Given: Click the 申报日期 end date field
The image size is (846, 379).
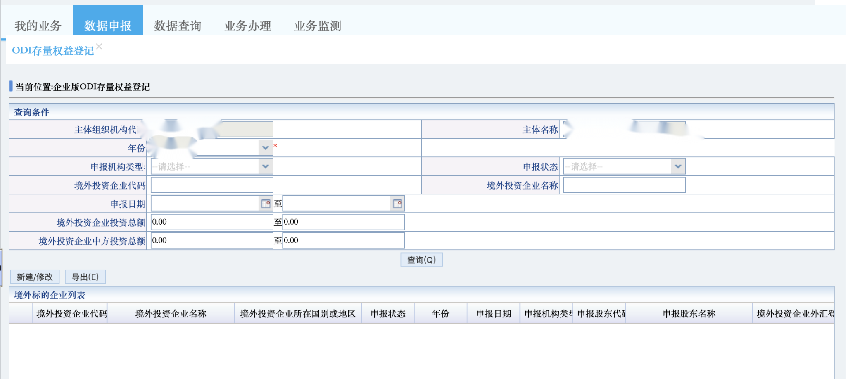Looking at the screenshot, I should click(x=337, y=204).
